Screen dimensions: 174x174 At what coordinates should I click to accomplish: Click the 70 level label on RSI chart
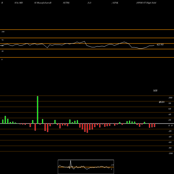(2, 40)
